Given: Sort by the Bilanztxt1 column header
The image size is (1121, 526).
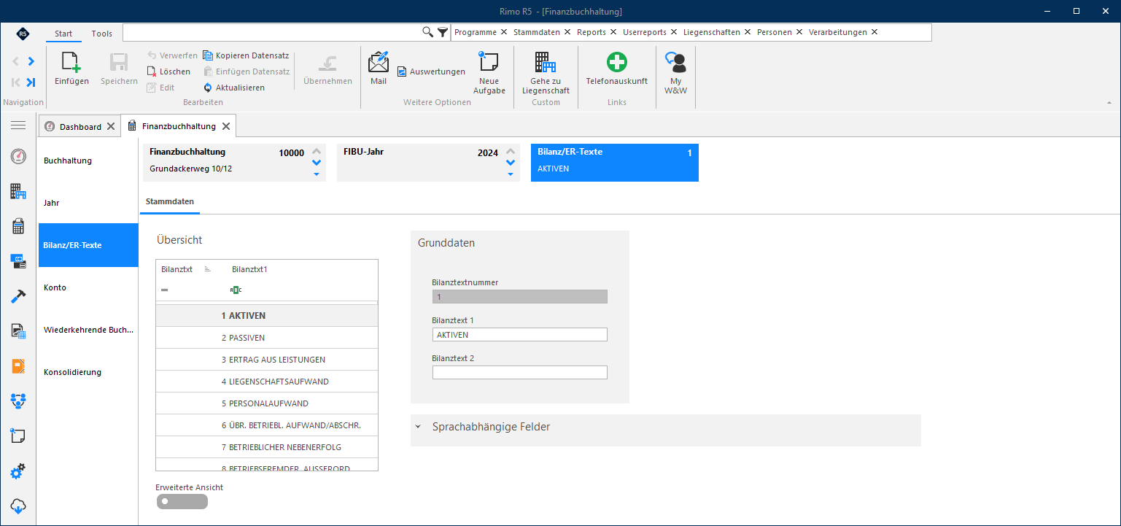Looking at the screenshot, I should pos(249,269).
